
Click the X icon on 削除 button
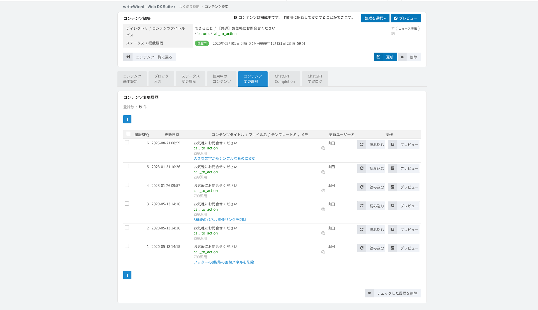point(402,57)
